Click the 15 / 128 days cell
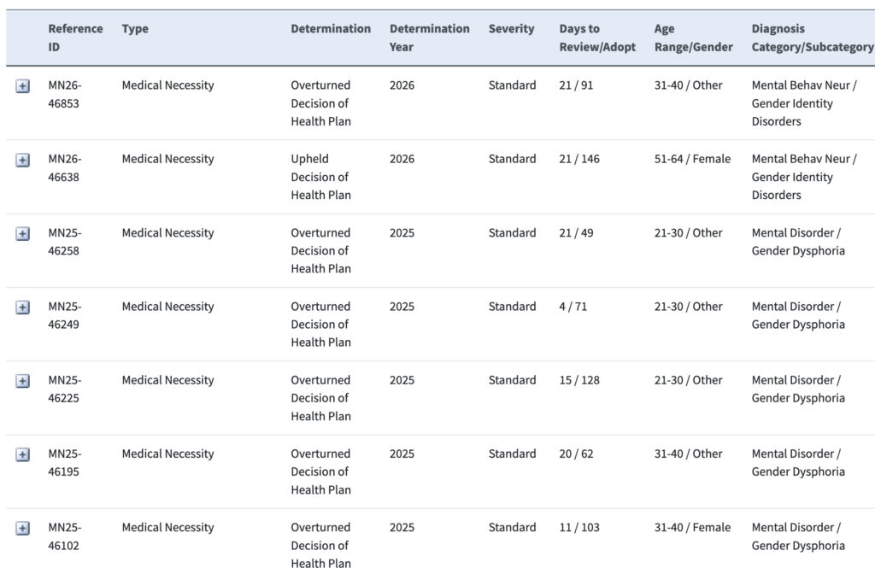875x568 pixels. coord(579,380)
